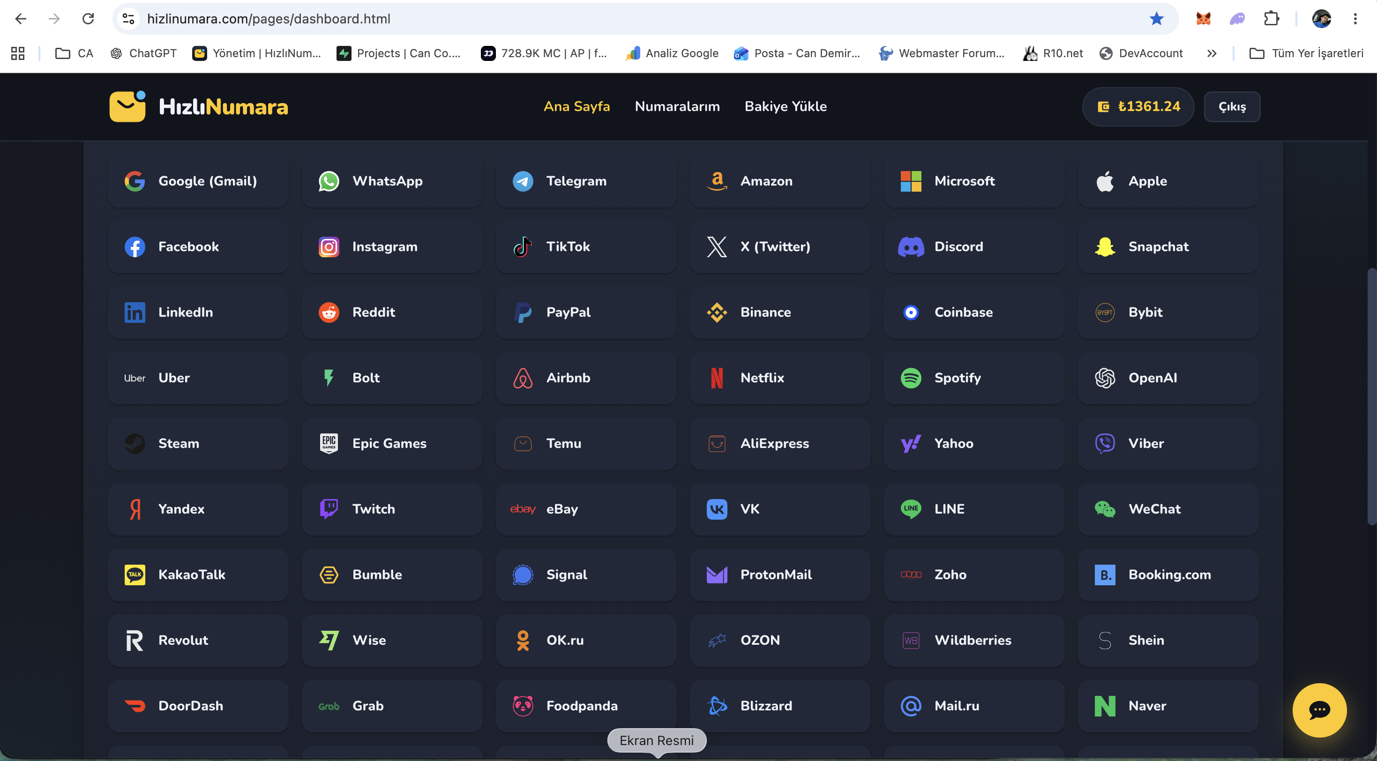Screen dimensions: 1377x761
Task: Click the Google (Gmail) logo icon
Action: coord(135,181)
